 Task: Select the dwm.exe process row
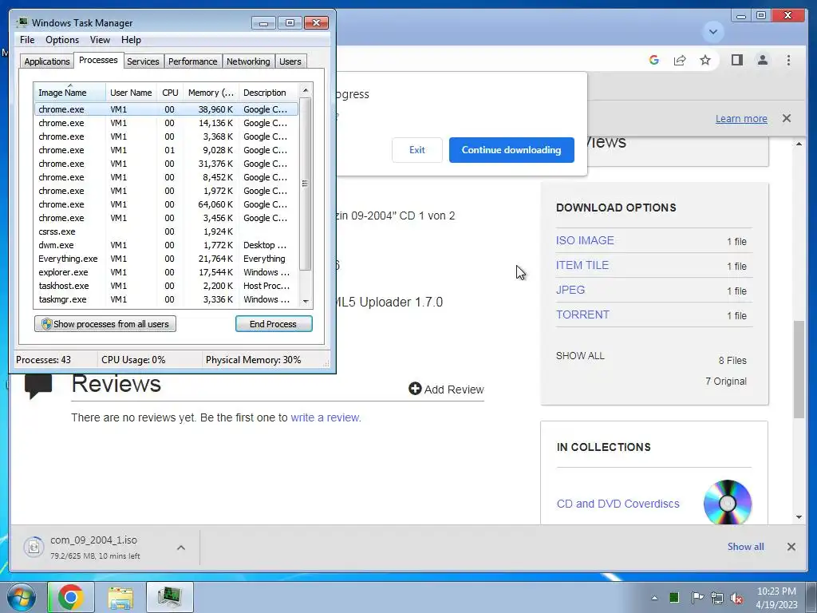166,245
